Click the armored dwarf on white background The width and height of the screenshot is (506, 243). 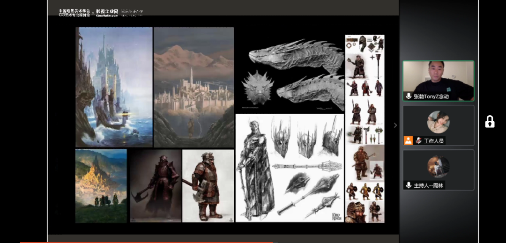pos(208,185)
